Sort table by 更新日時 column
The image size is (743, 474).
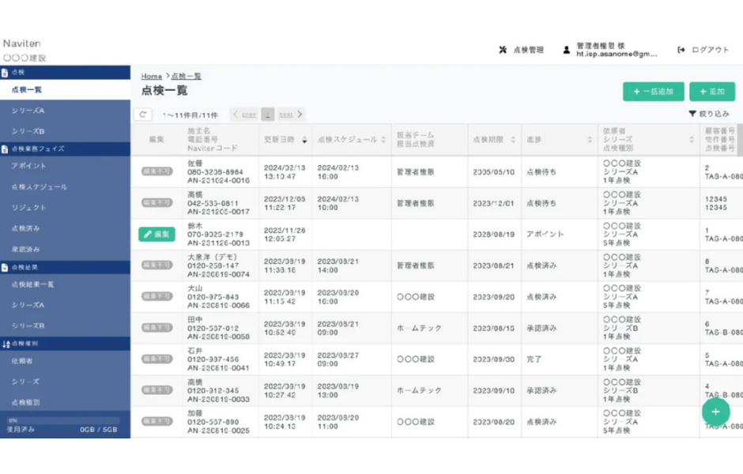point(304,140)
